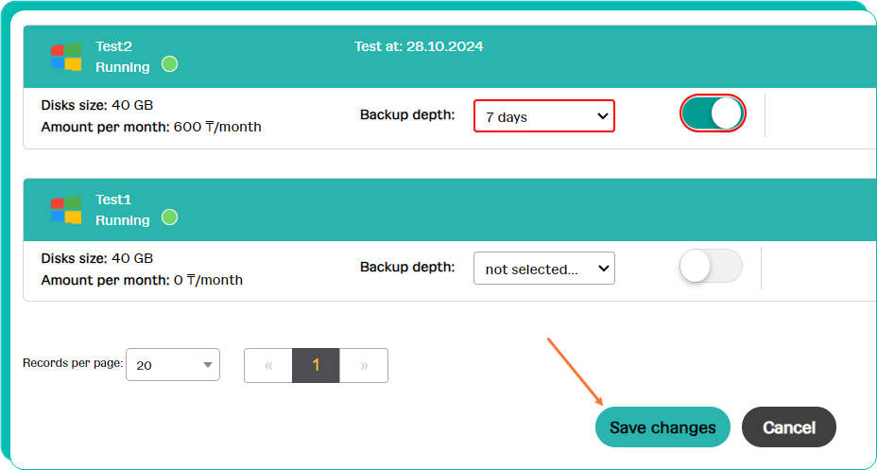877x470 pixels.
Task: Click the Windows logo icon for Test2
Action: [66, 57]
